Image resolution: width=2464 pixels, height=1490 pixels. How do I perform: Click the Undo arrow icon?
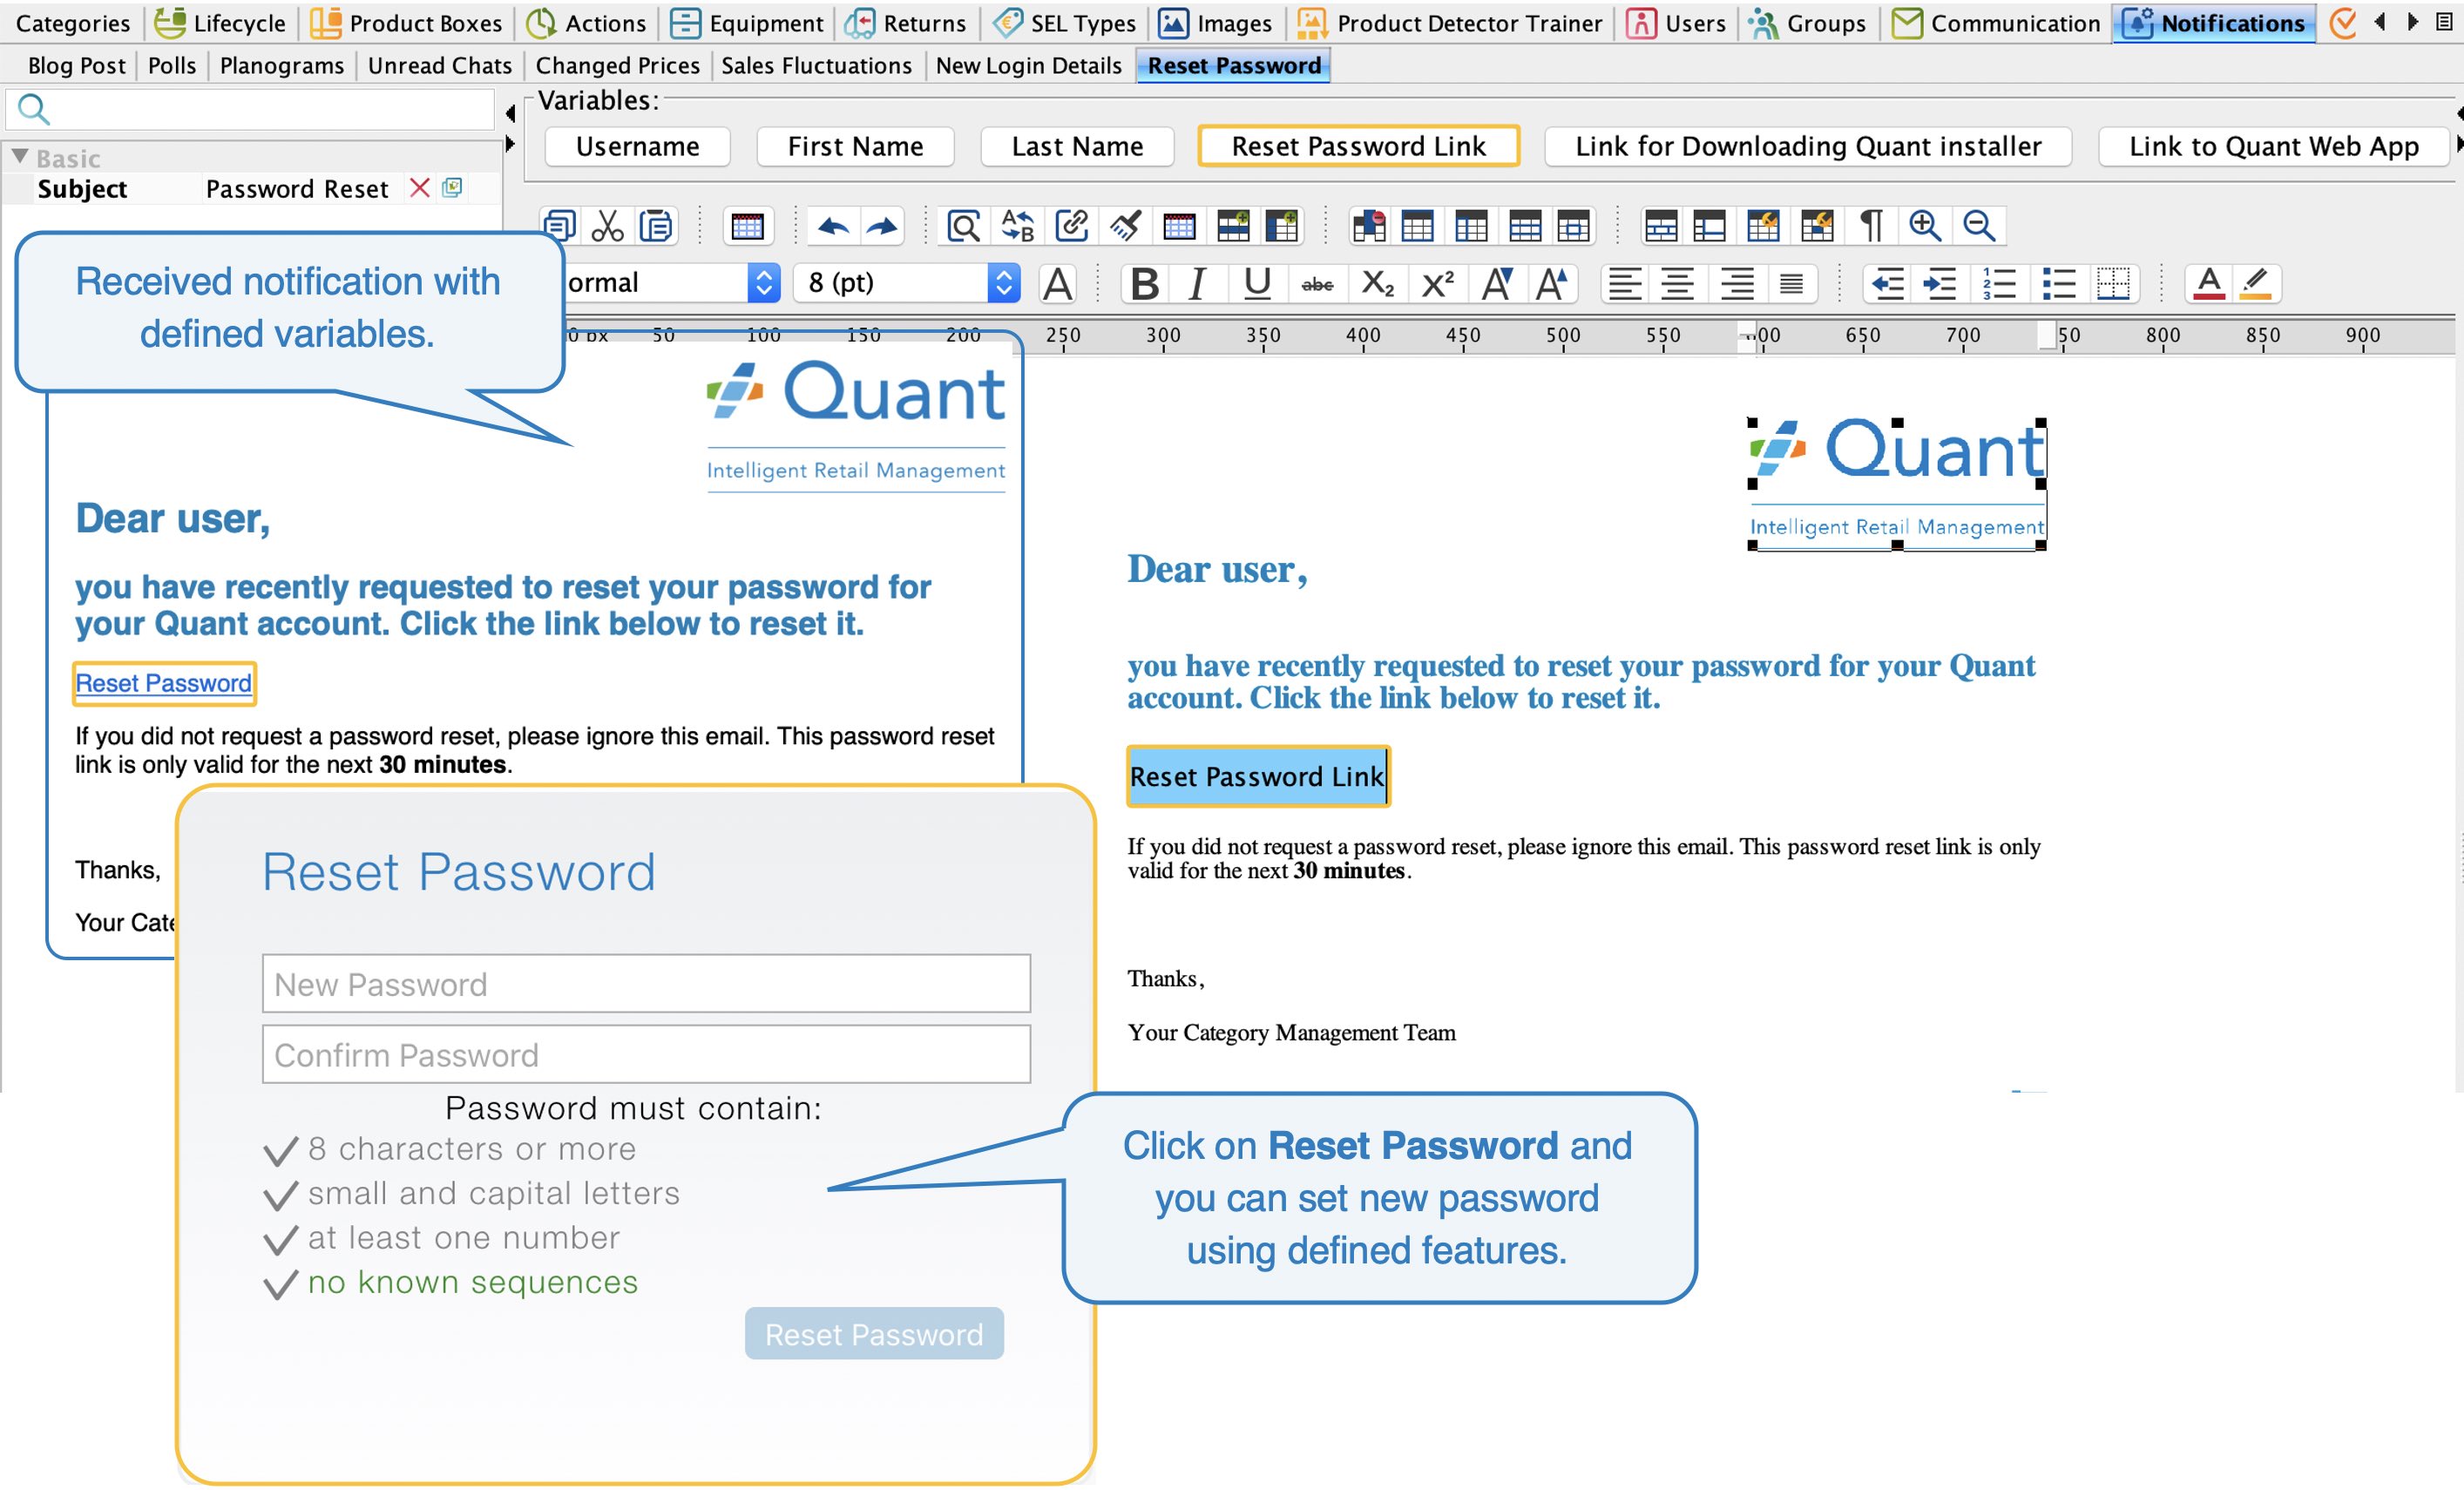point(832,226)
